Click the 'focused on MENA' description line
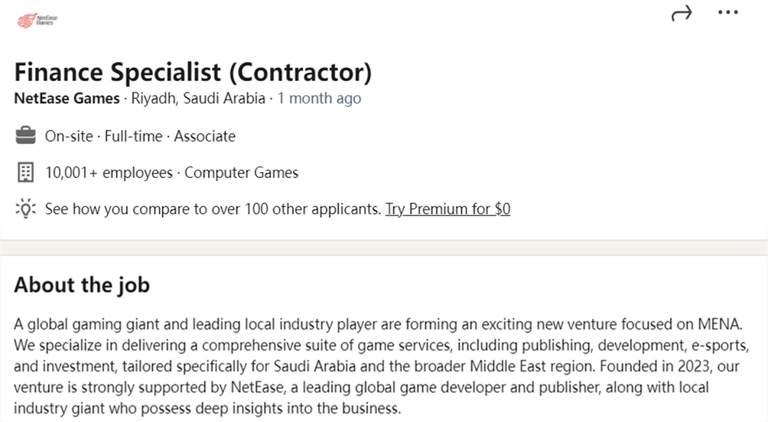The width and height of the screenshot is (768, 422). pyautogui.click(x=378, y=324)
